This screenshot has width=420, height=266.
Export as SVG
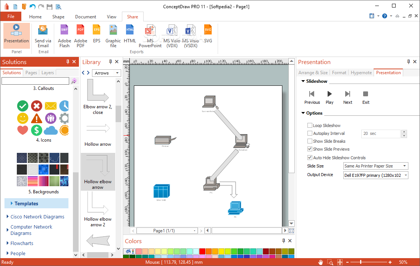pos(208,34)
